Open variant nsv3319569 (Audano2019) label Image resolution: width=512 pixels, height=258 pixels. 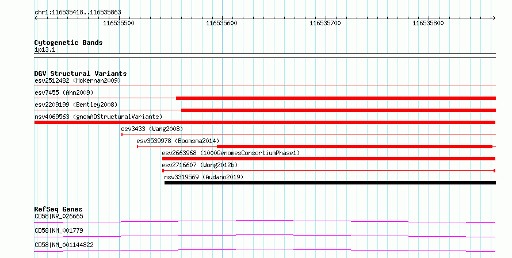point(204,177)
